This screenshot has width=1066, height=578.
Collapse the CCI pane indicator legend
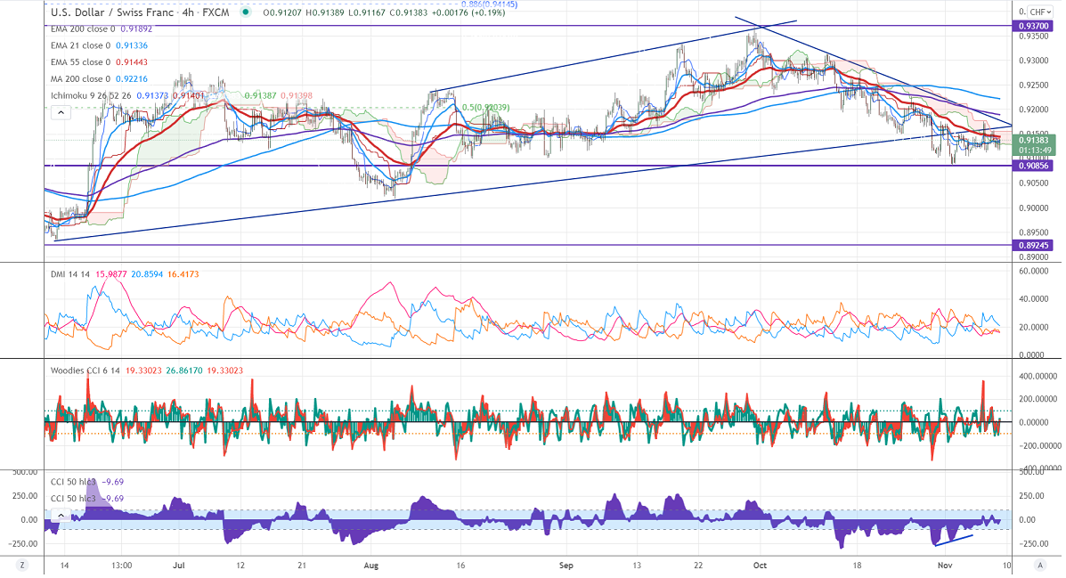click(61, 517)
